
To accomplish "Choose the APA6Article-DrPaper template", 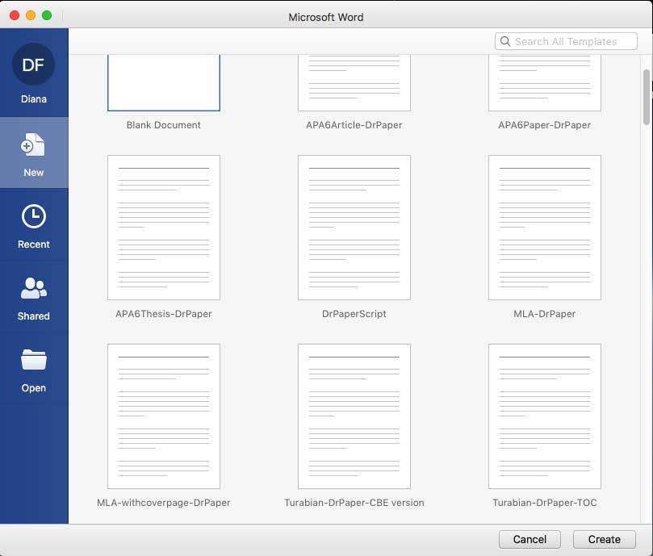I will click(354, 83).
